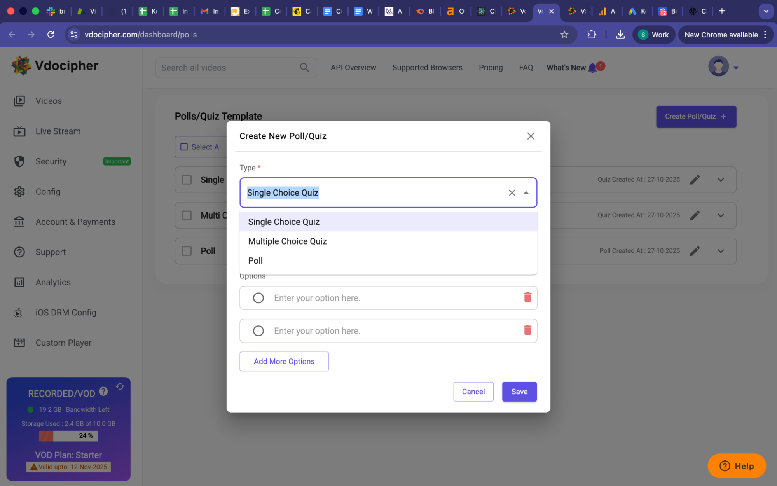Clear the selected Type with X icon
Image resolution: width=777 pixels, height=486 pixels.
click(x=512, y=193)
